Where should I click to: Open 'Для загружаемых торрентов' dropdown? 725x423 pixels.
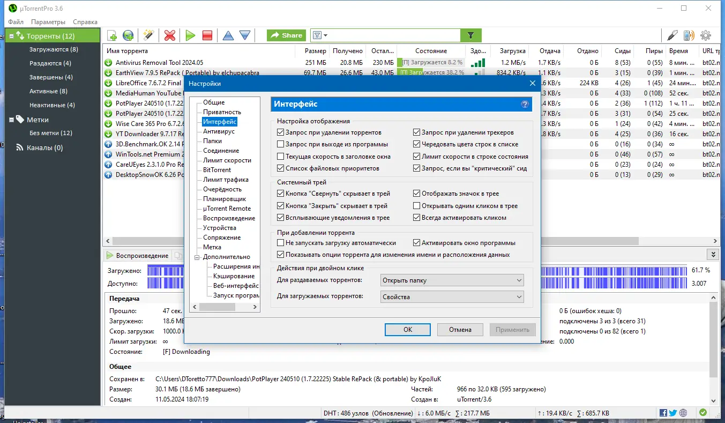point(452,296)
